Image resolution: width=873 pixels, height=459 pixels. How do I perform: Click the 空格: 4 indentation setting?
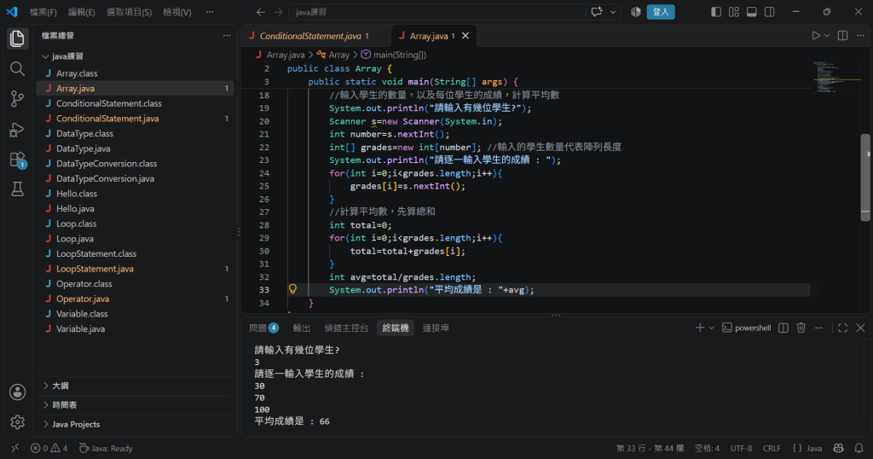pyautogui.click(x=707, y=448)
